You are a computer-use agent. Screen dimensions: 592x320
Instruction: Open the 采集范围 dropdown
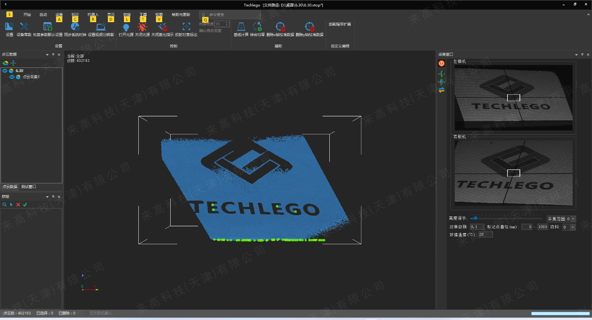point(573,219)
